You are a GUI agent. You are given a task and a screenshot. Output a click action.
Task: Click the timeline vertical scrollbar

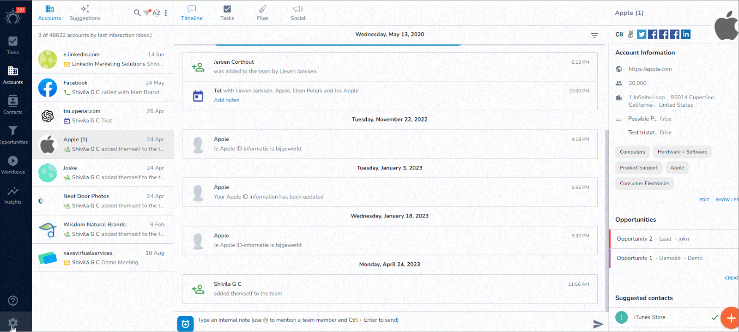(607, 220)
